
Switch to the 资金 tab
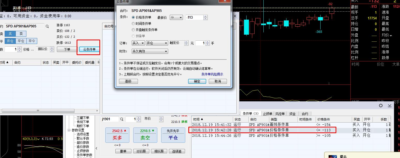tap(292, 114)
